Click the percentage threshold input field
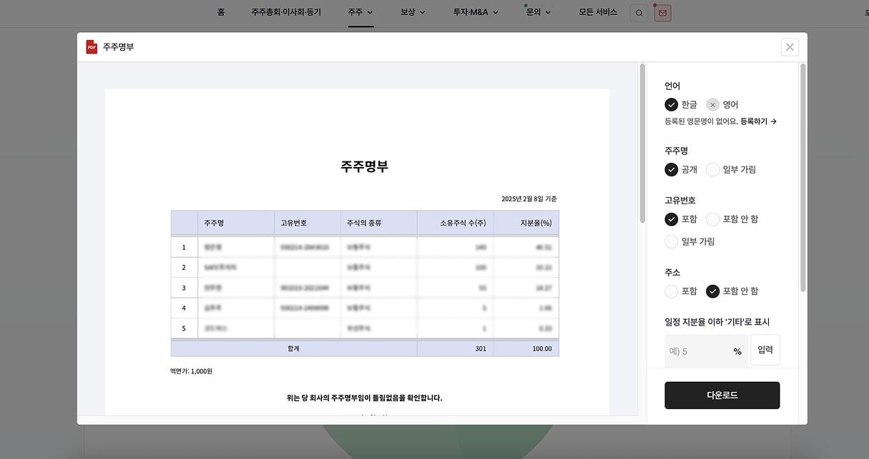The height and width of the screenshot is (459, 869). coord(706,351)
